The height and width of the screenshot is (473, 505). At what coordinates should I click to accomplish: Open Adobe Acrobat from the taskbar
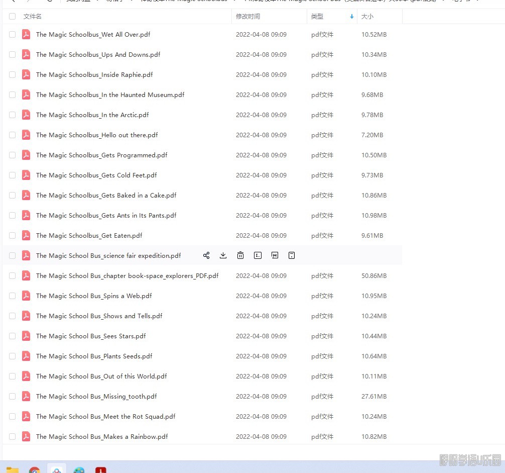(101, 470)
